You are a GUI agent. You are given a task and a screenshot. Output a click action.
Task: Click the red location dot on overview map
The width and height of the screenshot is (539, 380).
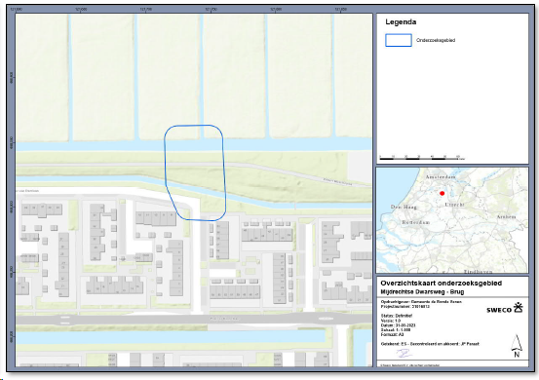pyautogui.click(x=443, y=194)
